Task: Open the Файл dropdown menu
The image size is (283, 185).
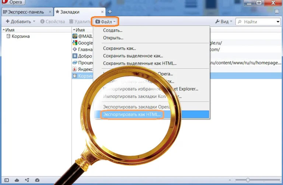Action: pyautogui.click(x=105, y=22)
